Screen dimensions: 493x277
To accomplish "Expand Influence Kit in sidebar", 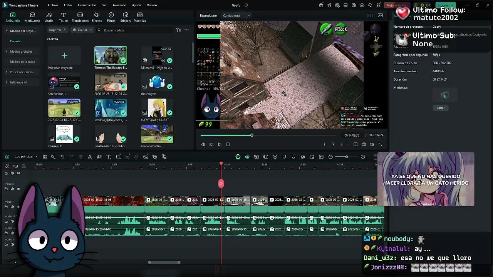I will click(x=7, y=82).
